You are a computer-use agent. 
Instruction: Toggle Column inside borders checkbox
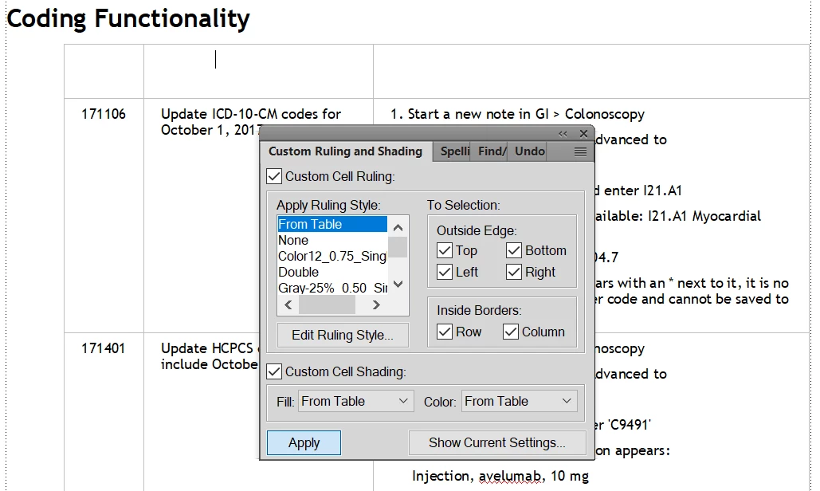pyautogui.click(x=510, y=332)
